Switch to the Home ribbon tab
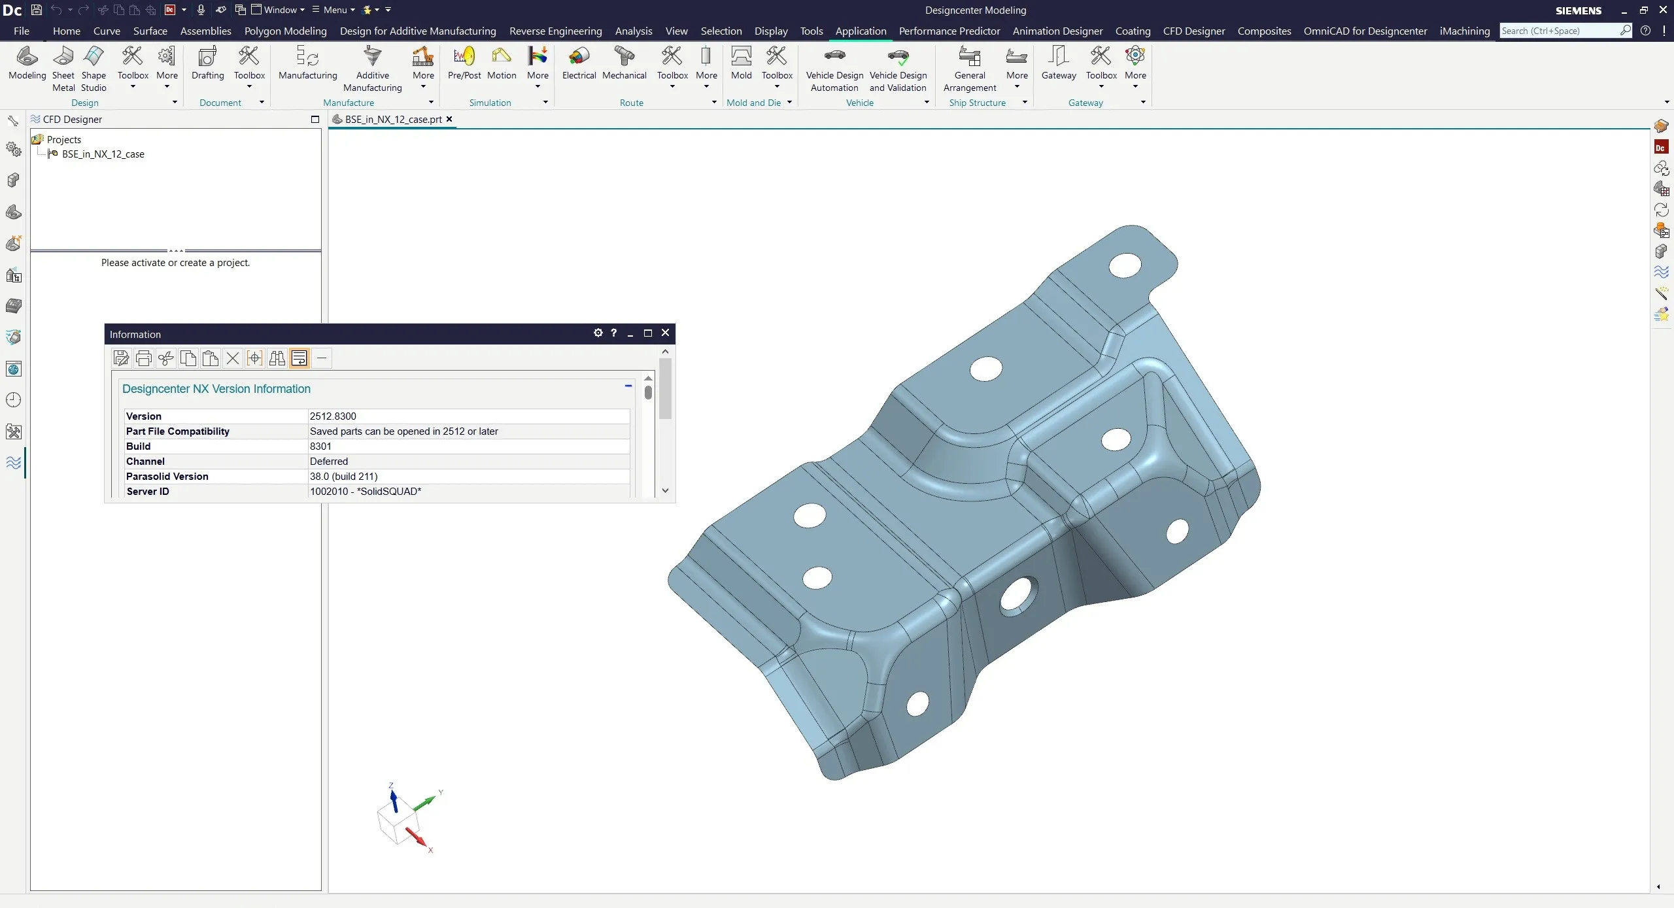This screenshot has height=908, width=1674. (x=67, y=31)
